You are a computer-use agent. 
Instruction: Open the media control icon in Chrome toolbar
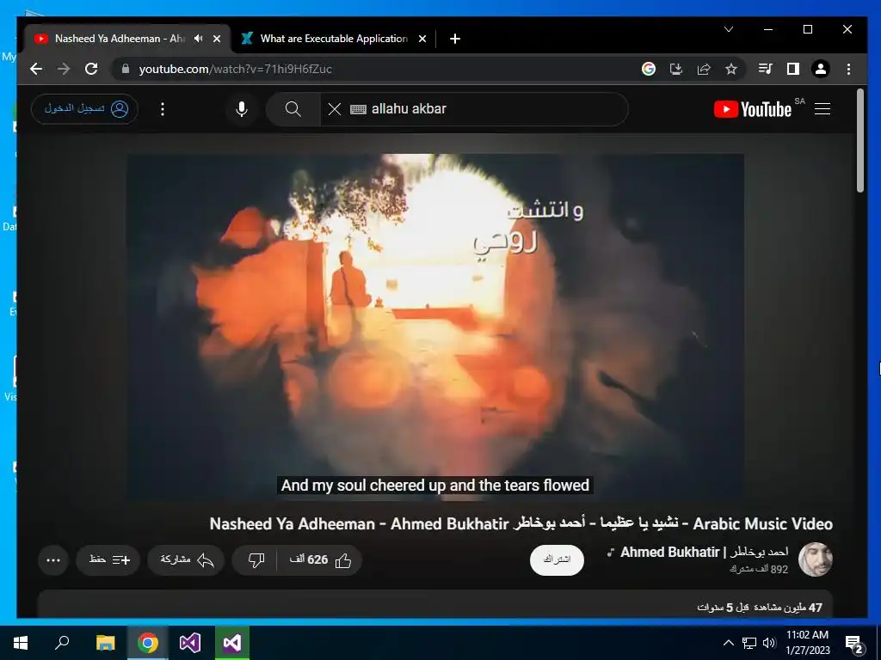point(765,69)
